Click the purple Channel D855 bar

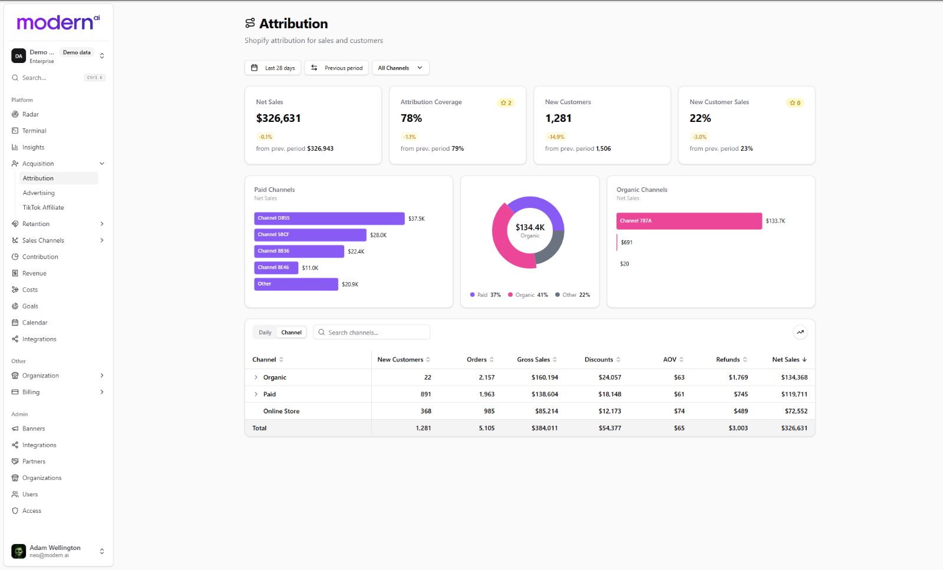(329, 218)
